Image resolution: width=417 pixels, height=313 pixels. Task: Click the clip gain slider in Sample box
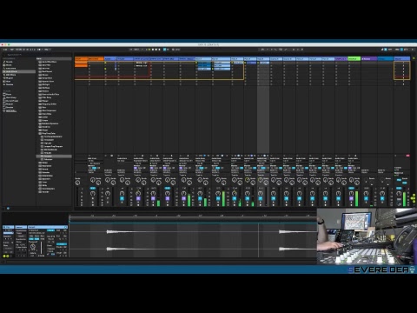[42, 247]
